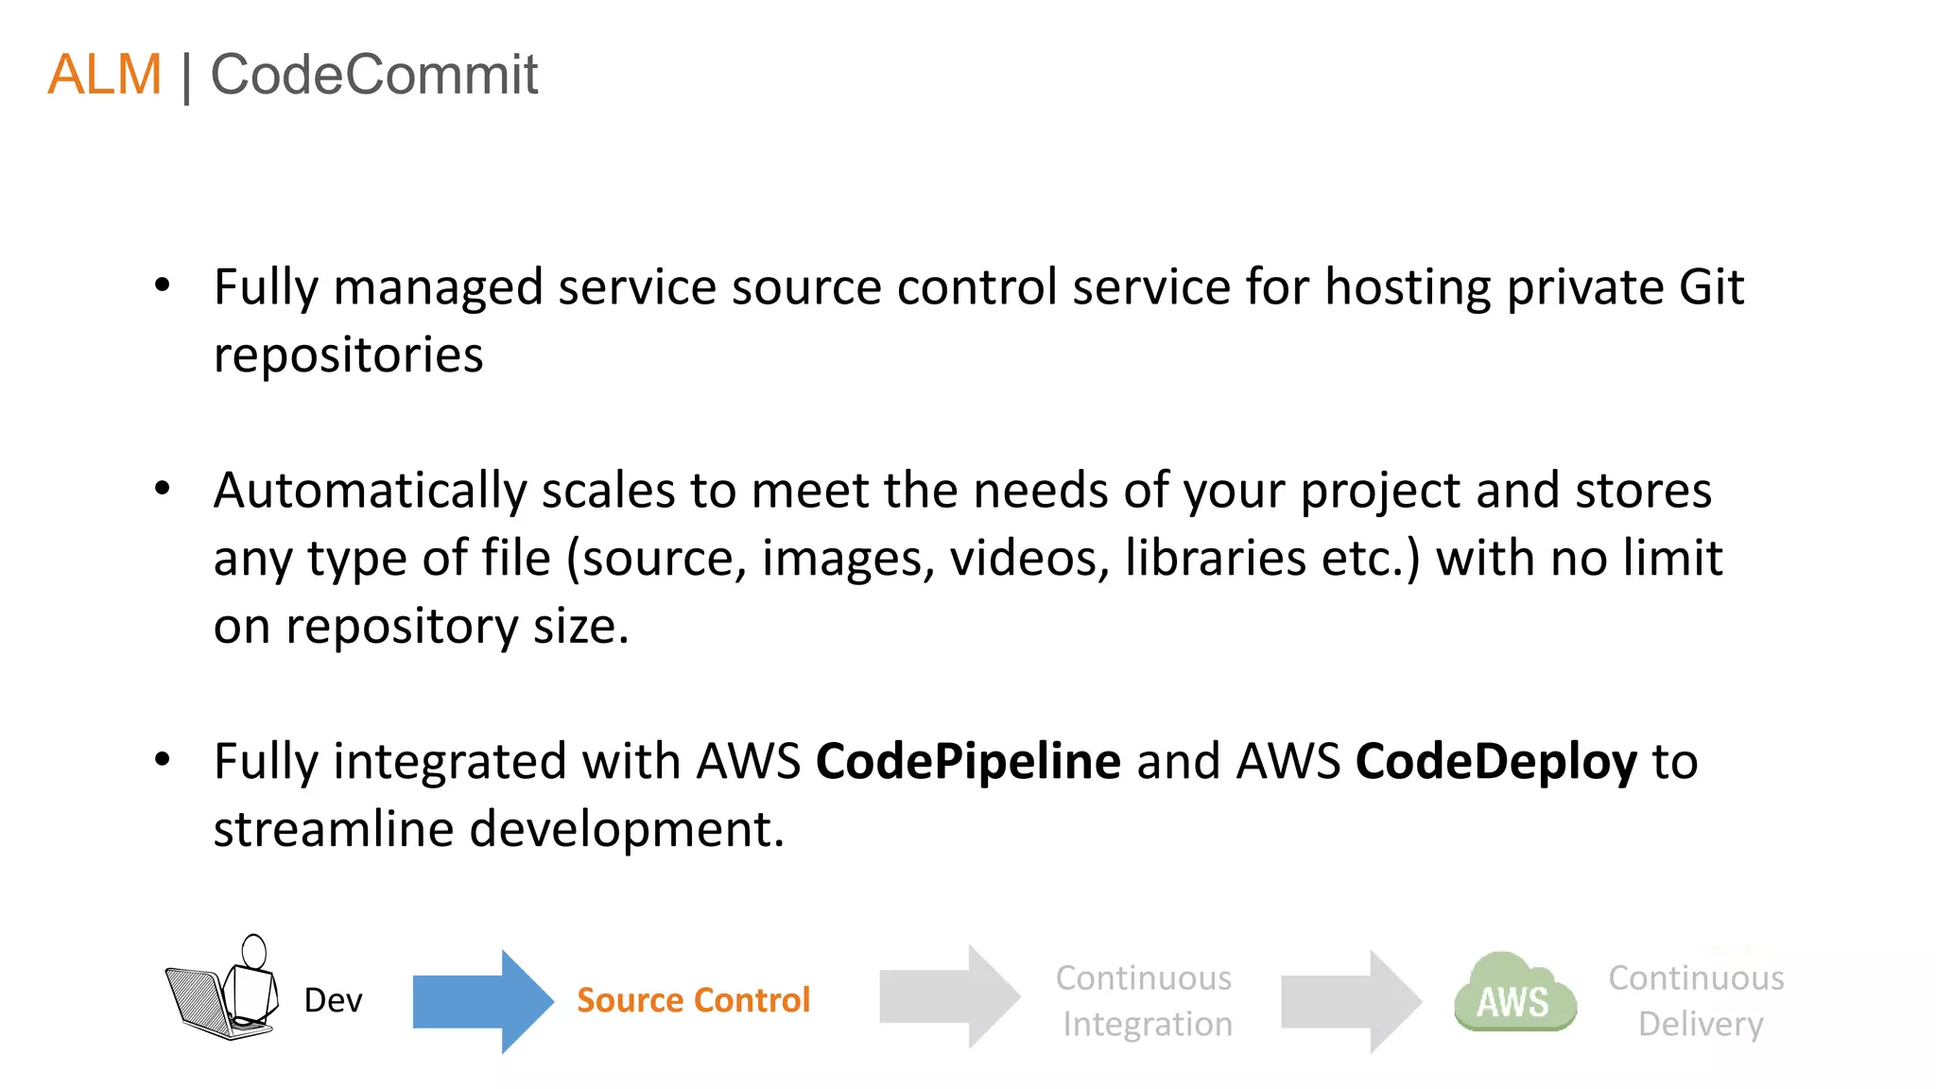The image size is (1936, 1089).
Task: Click the bold CodeDeploy word
Action: [x=1495, y=761]
